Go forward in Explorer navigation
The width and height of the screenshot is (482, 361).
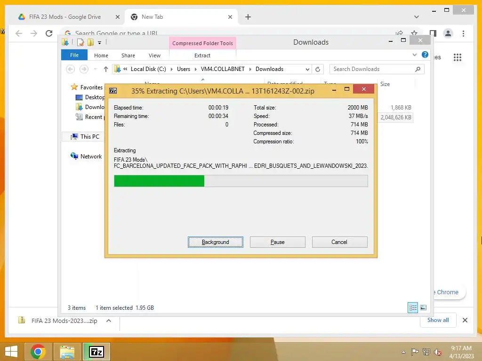point(84,69)
